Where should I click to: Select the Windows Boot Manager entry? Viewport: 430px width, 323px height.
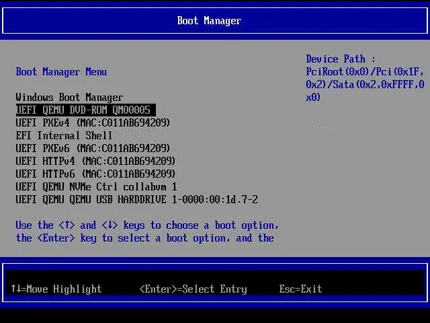[x=69, y=97]
